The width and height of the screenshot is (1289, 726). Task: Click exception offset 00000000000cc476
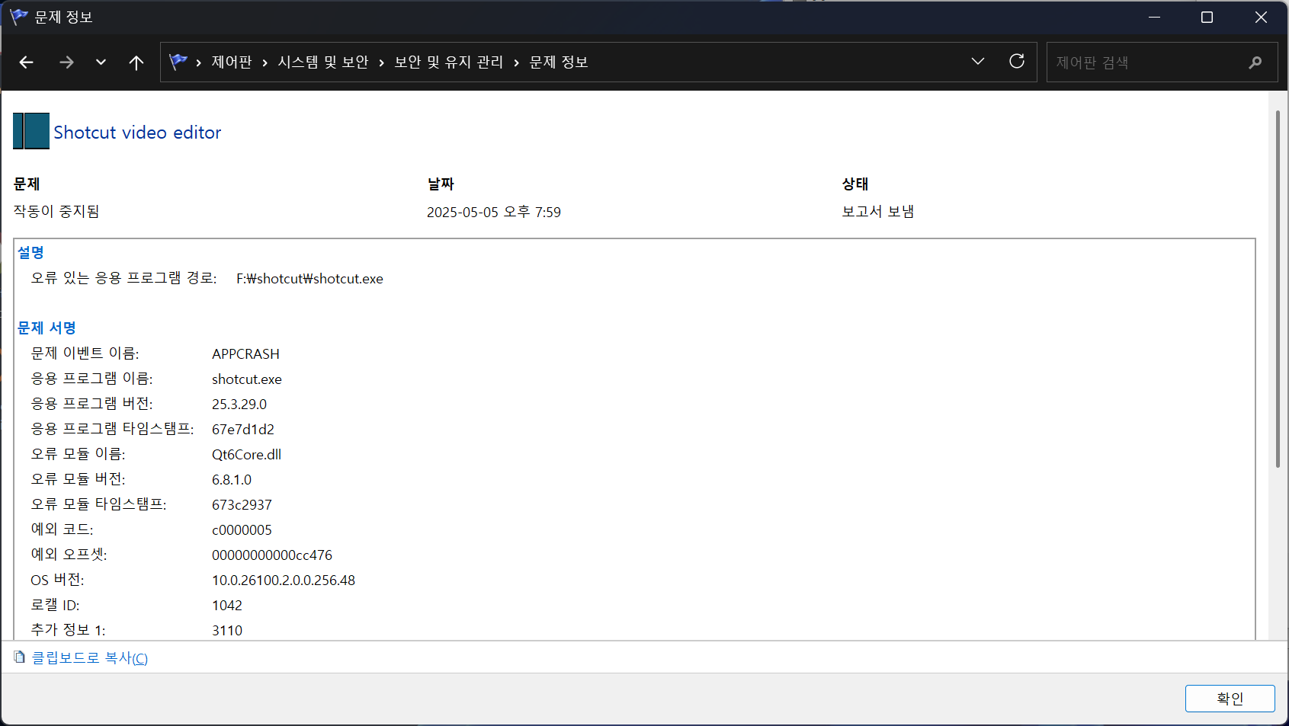272,555
